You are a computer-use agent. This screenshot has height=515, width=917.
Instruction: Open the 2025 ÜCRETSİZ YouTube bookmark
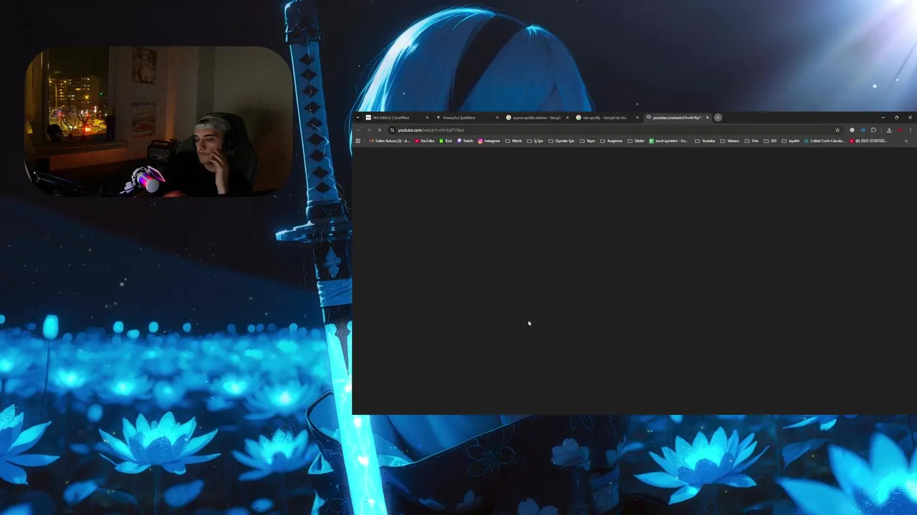868,141
